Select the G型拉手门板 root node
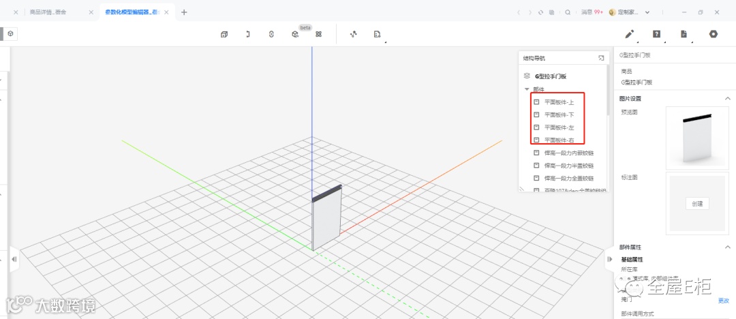The height and width of the screenshot is (319, 736). [x=551, y=76]
